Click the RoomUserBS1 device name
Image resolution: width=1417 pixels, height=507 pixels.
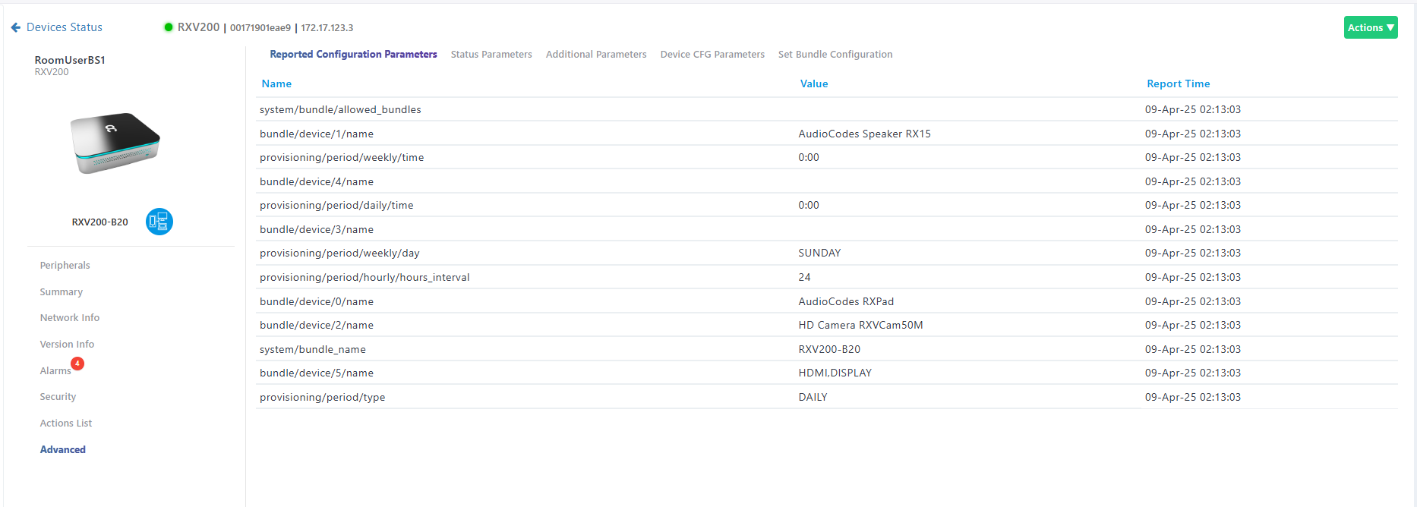(70, 60)
